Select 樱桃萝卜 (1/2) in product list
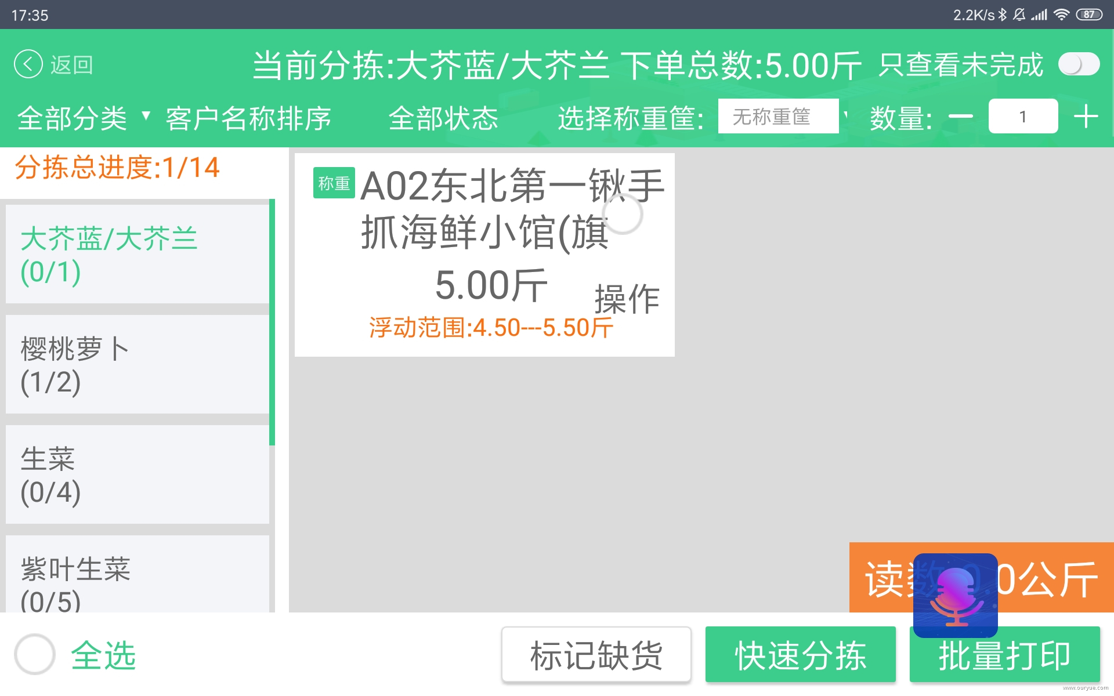 point(137,364)
